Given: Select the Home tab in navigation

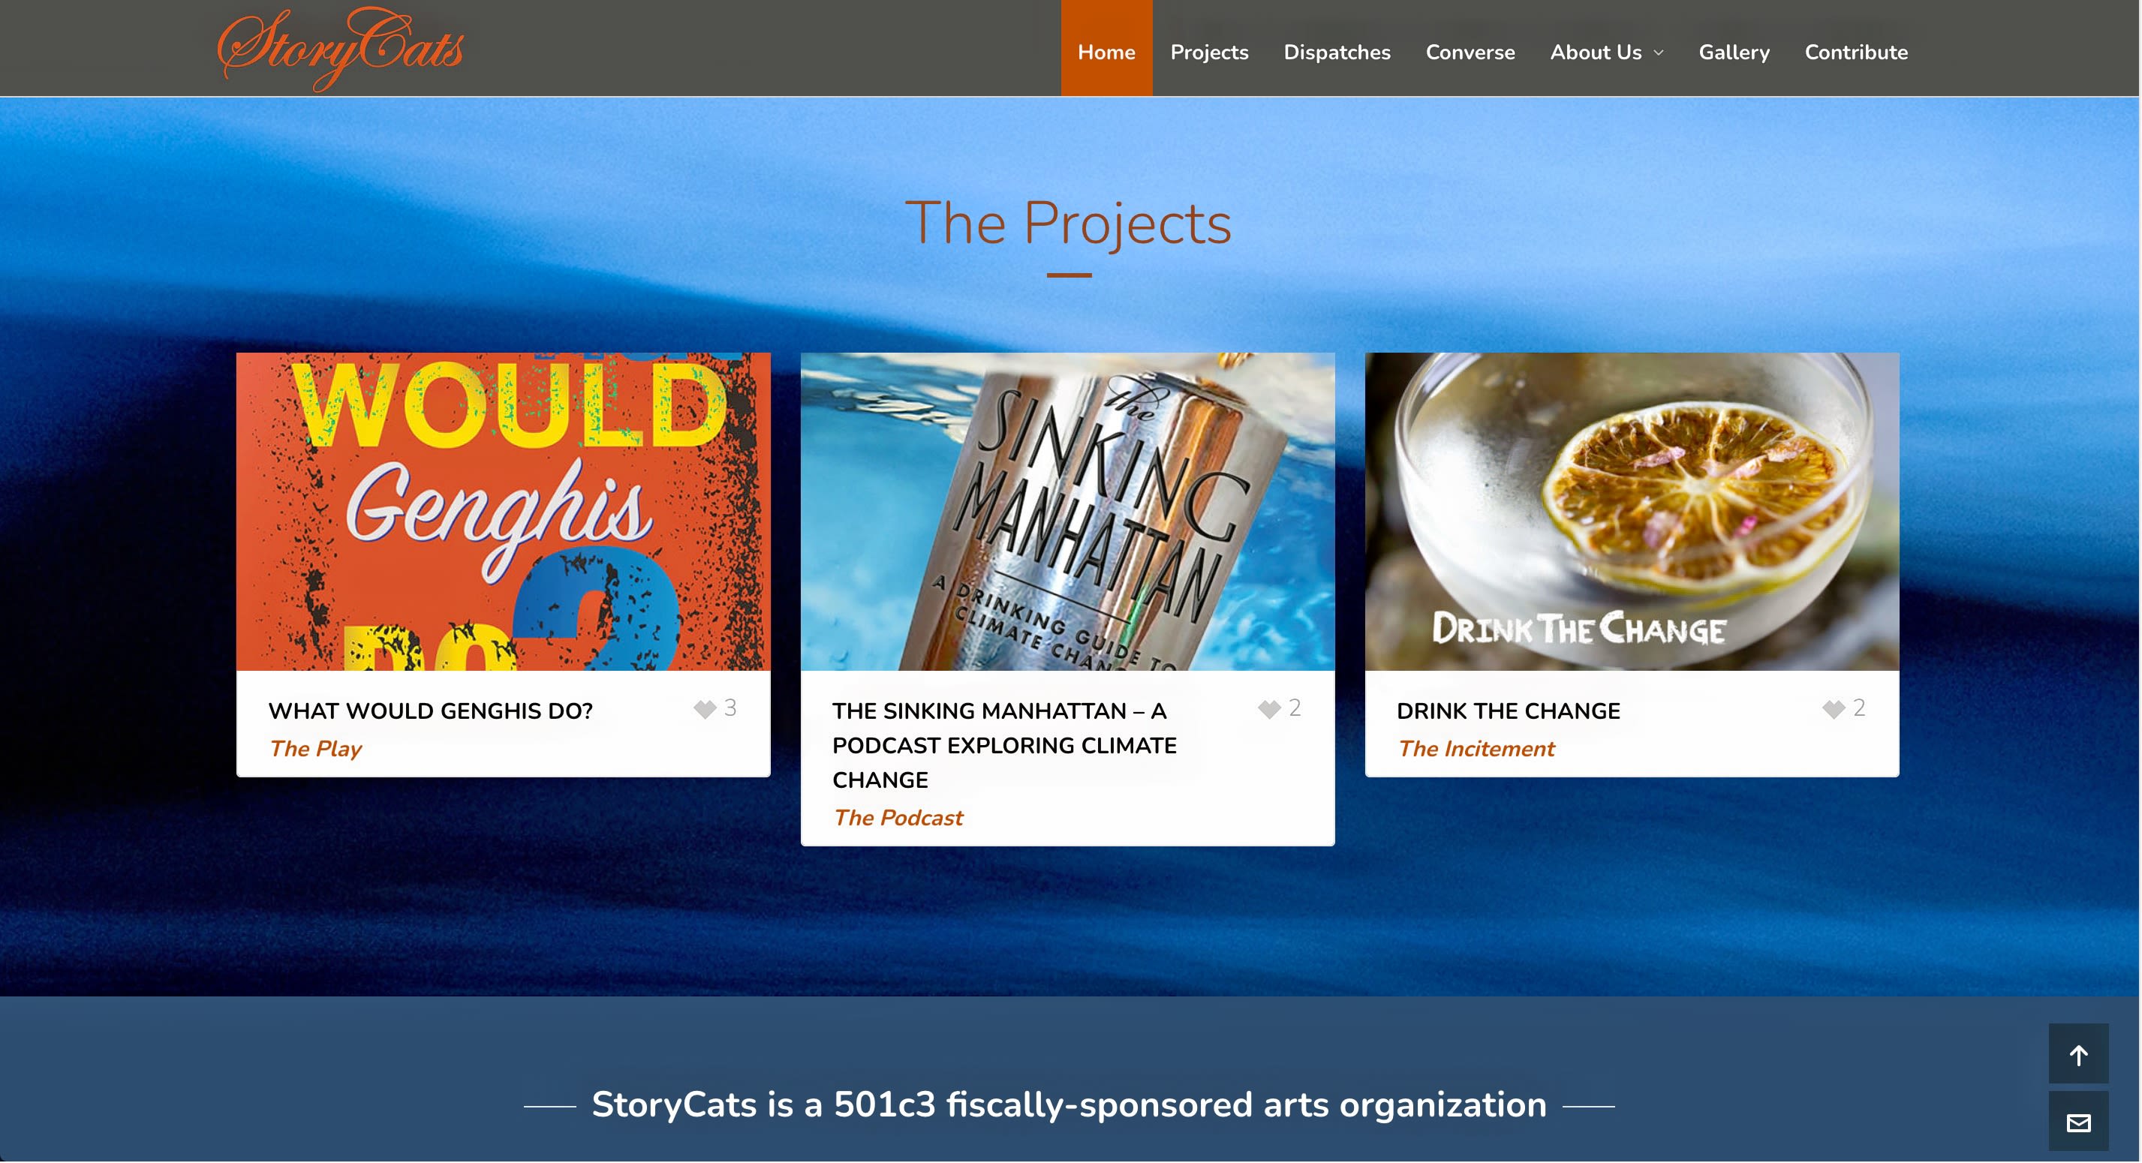Looking at the screenshot, I should (x=1106, y=53).
